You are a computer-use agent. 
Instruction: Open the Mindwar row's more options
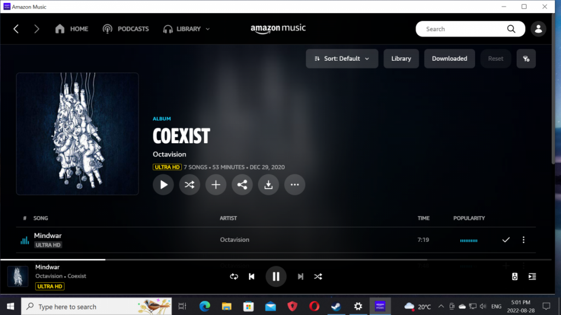(523, 240)
